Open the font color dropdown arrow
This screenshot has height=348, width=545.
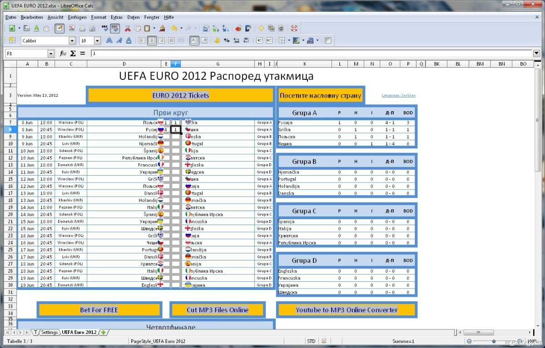coord(317,40)
